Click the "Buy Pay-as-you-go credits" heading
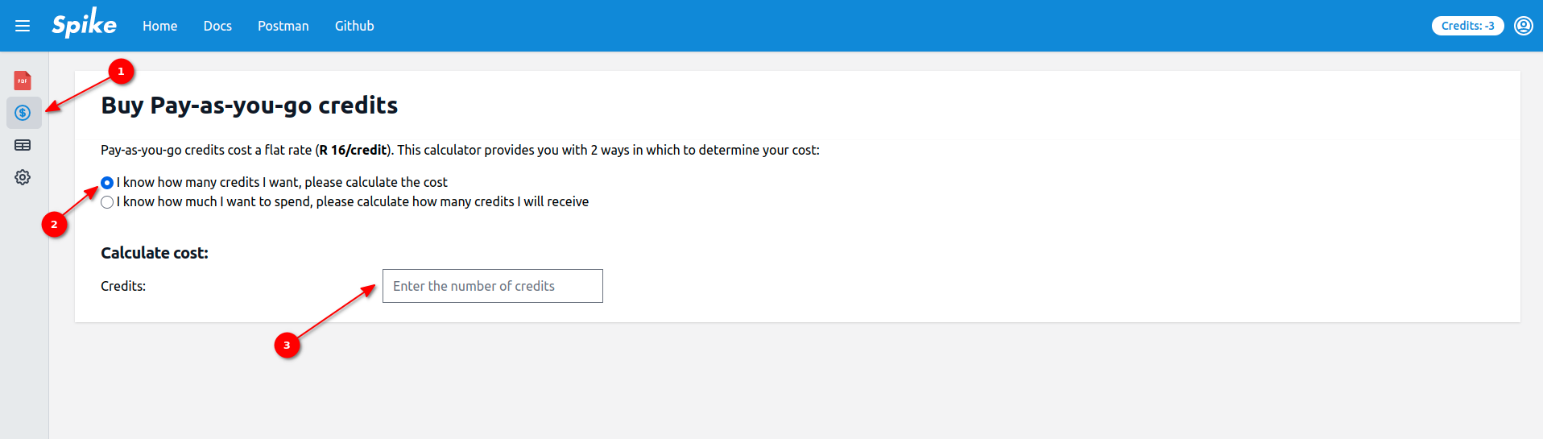1543x439 pixels. [x=249, y=106]
